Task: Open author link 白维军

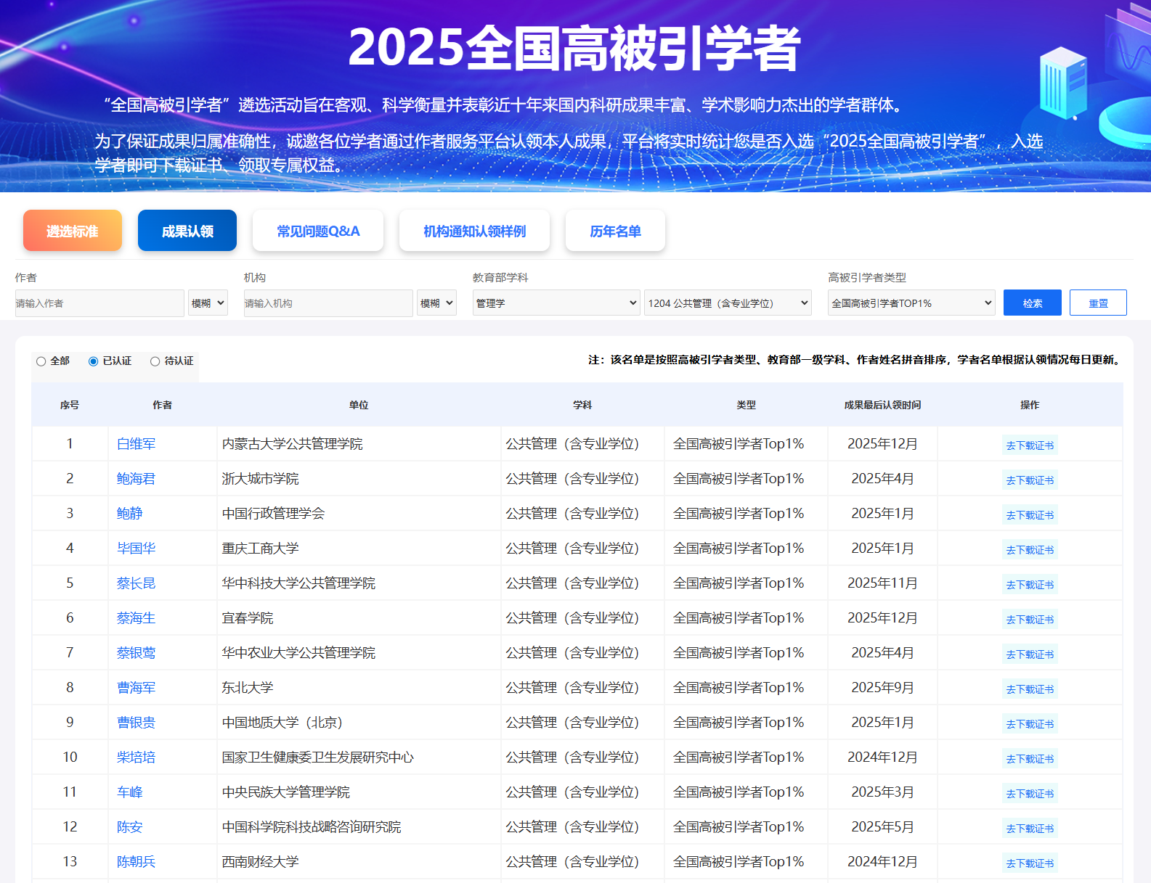Action: coord(137,444)
